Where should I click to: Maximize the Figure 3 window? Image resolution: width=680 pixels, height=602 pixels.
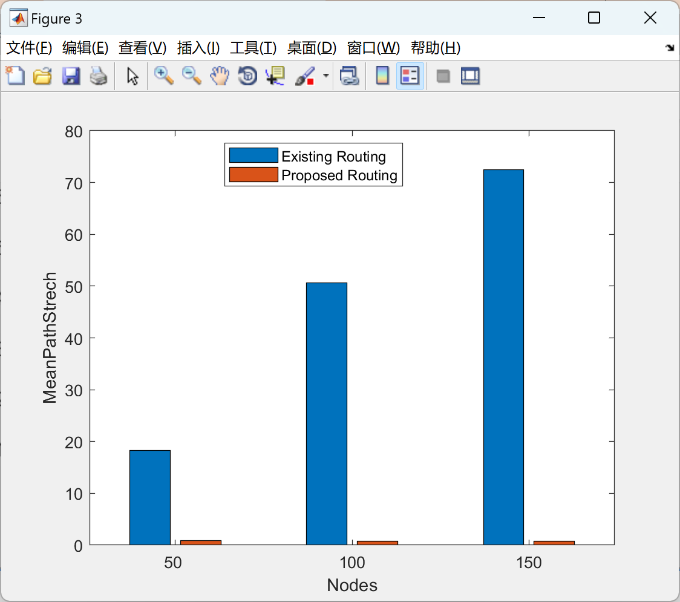(593, 18)
